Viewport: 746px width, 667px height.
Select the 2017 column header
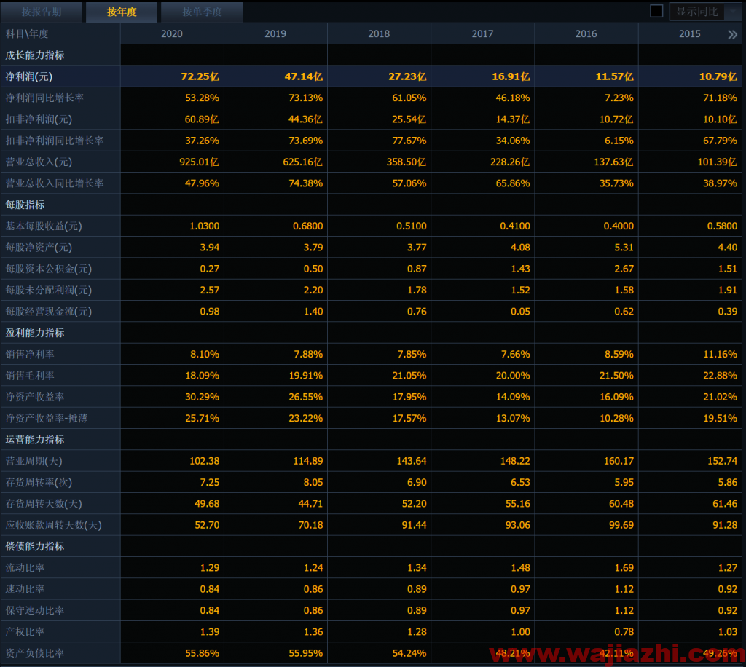tap(482, 33)
